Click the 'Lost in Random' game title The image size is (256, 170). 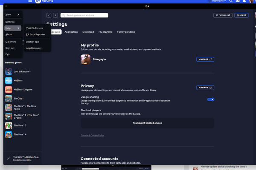tap(22, 71)
